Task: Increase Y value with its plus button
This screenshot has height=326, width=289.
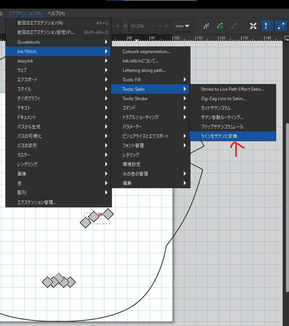Action: (x=166, y=26)
